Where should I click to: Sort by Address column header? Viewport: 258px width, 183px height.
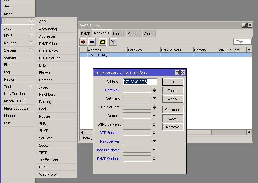tap(107, 50)
